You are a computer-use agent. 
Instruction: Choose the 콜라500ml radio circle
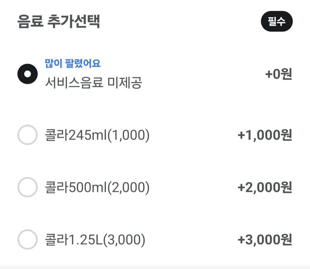(28, 187)
